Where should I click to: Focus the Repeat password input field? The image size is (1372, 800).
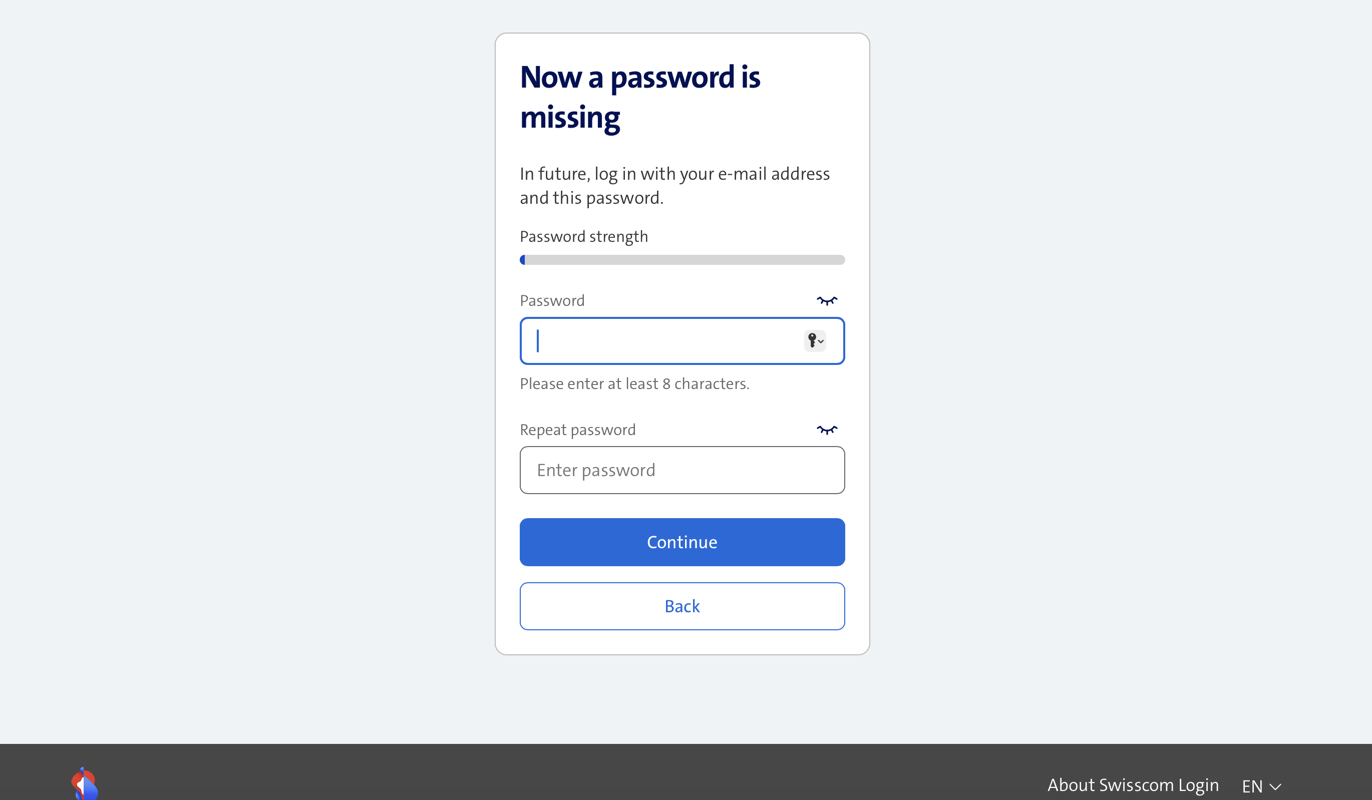click(681, 470)
